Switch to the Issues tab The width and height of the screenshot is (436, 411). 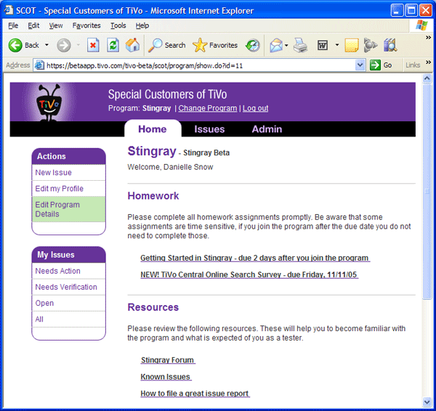point(209,129)
